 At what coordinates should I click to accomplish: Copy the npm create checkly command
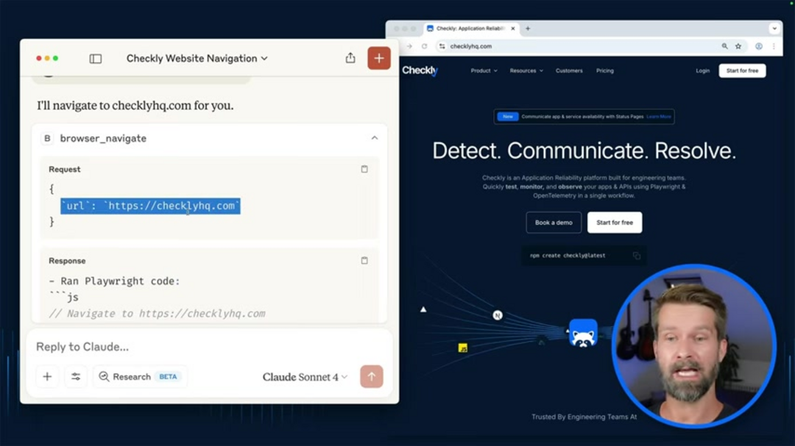click(x=636, y=256)
